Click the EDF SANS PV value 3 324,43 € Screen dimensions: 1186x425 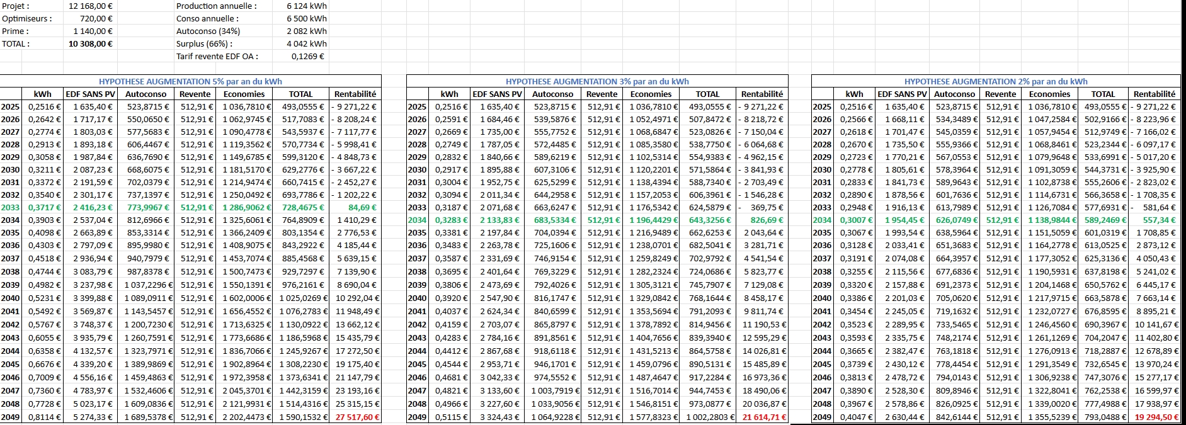point(500,417)
